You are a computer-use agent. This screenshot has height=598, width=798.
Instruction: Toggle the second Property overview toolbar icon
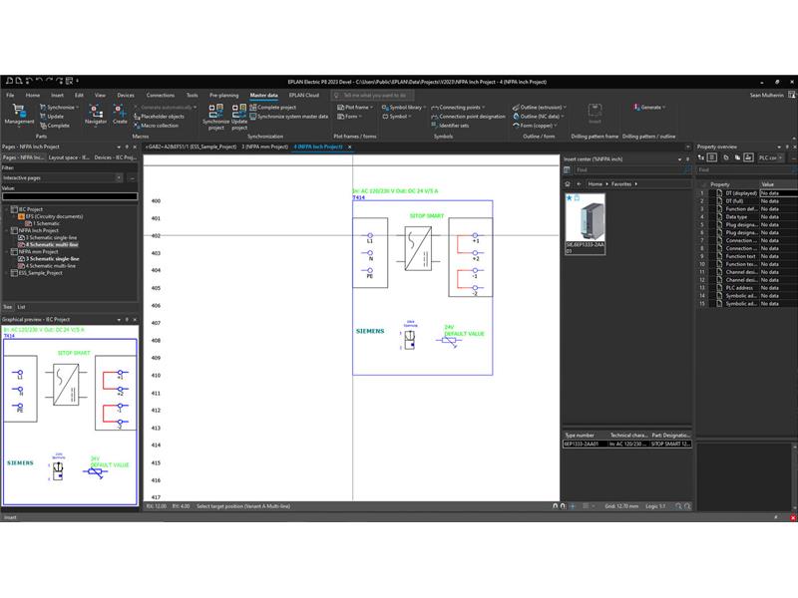[712, 157]
